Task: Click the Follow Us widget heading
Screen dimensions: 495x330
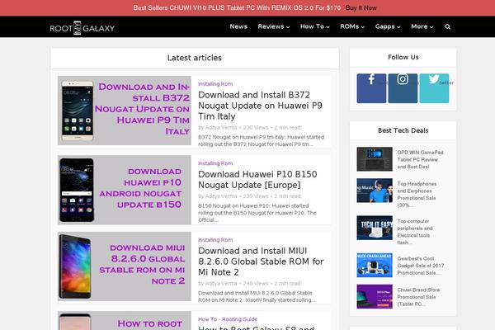Action: click(403, 57)
